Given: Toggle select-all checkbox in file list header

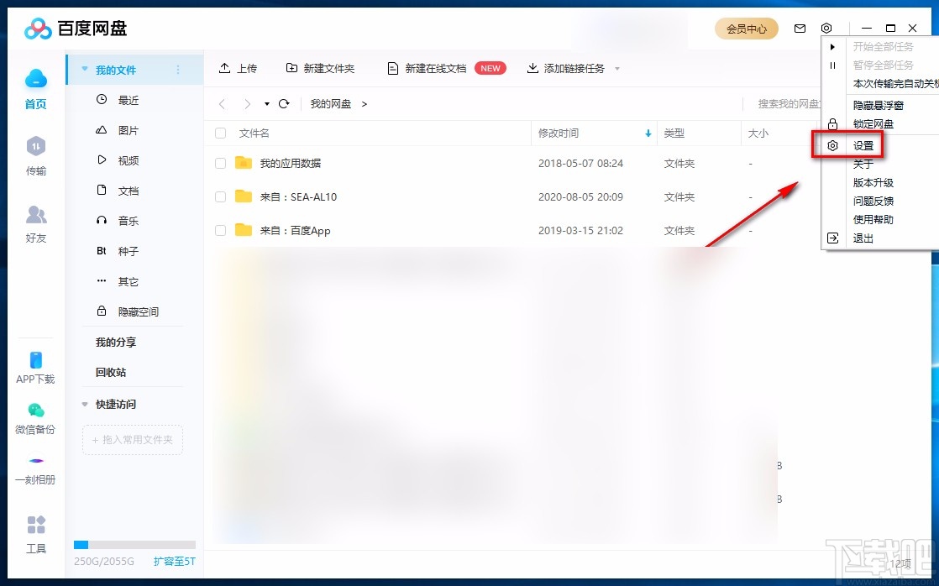Looking at the screenshot, I should coord(220,133).
